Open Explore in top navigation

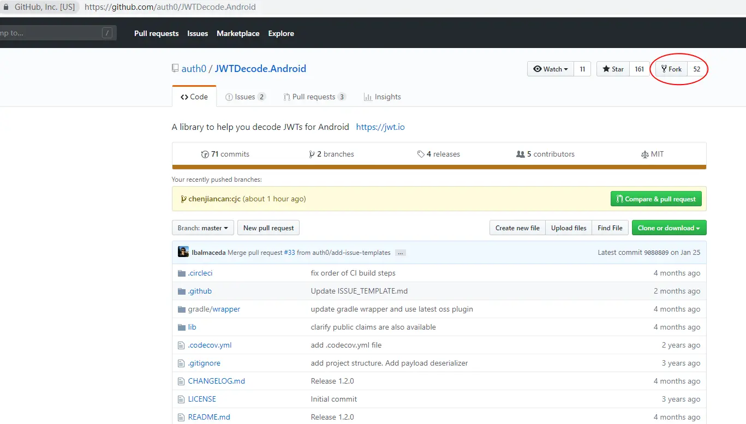(x=281, y=33)
